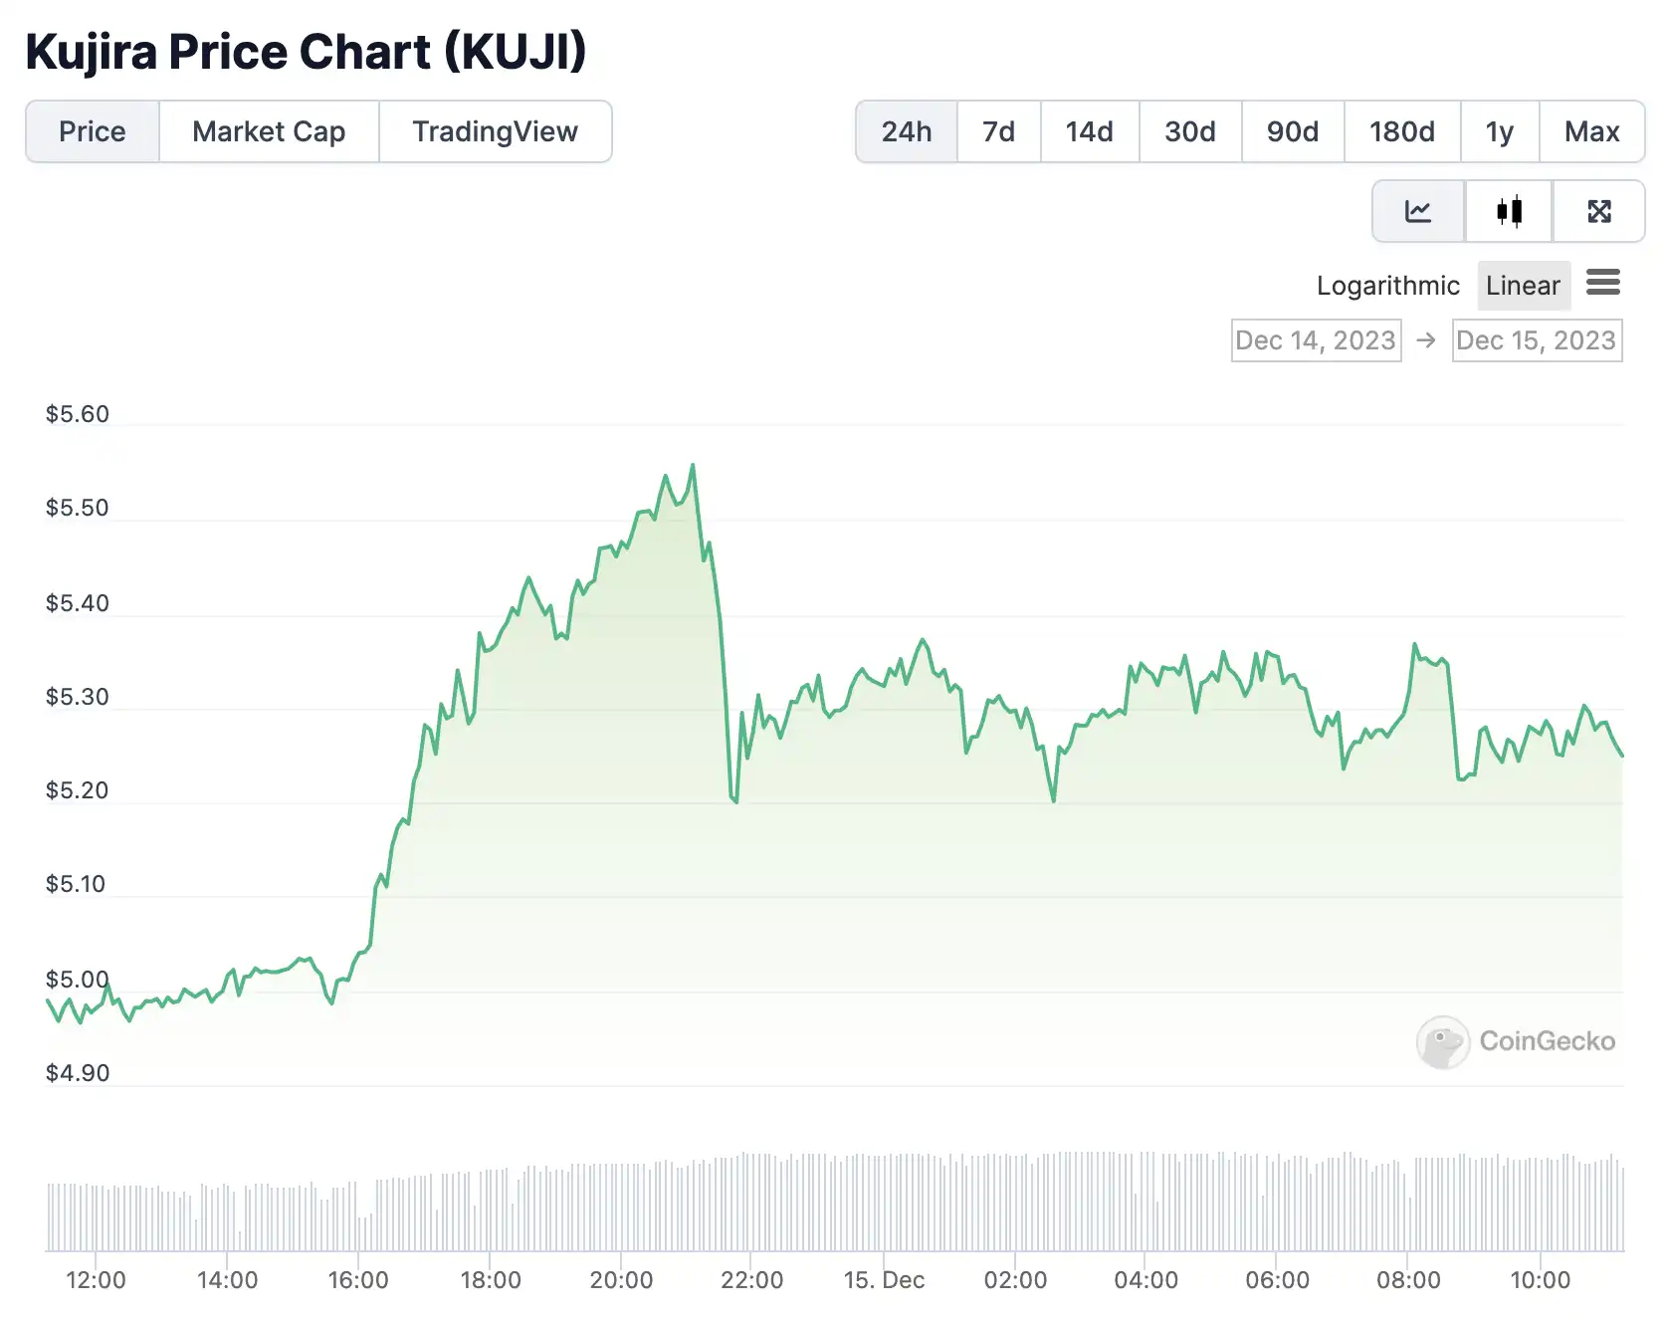Click the volume bars navigator strip

(x=834, y=1203)
